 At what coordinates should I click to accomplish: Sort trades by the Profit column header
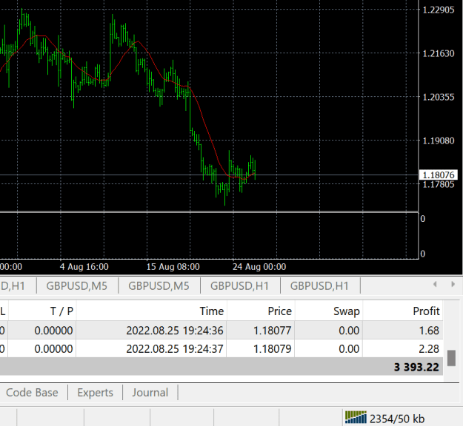pos(403,311)
